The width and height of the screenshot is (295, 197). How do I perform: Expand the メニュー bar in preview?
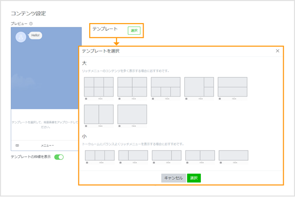[47, 145]
